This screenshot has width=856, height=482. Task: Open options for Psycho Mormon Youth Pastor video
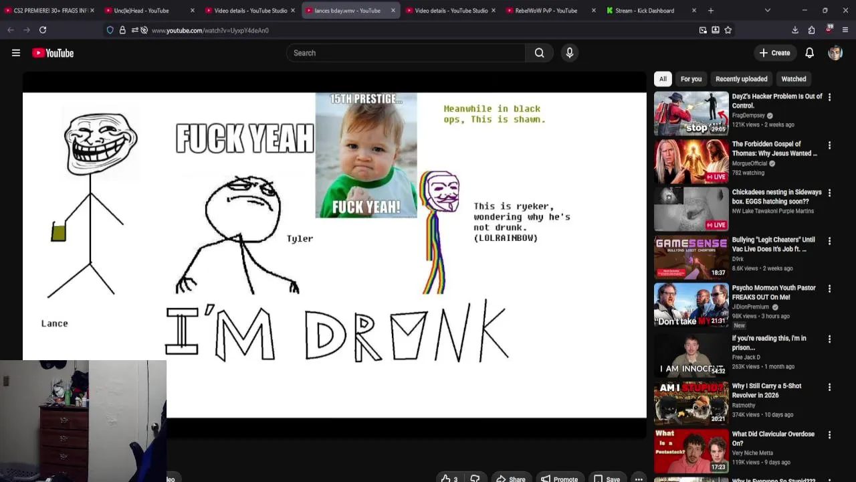point(829,289)
